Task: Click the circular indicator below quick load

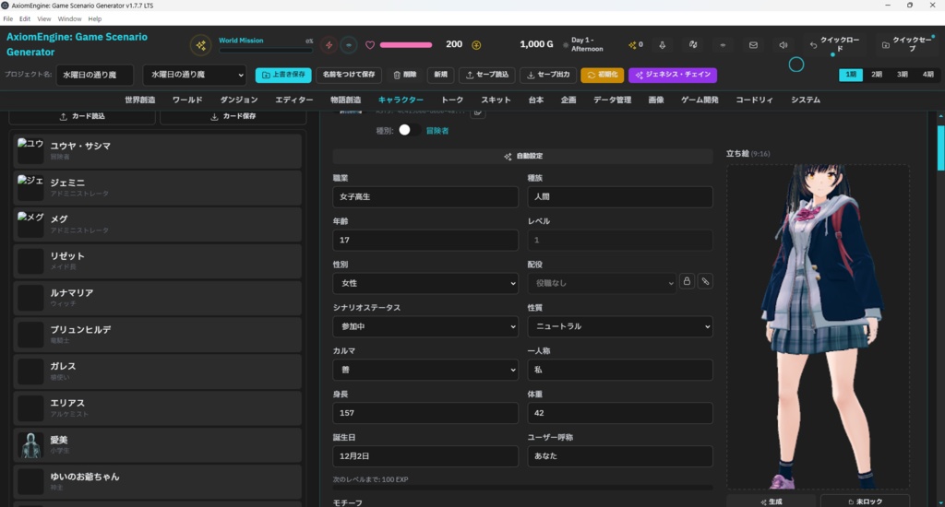Action: click(796, 65)
